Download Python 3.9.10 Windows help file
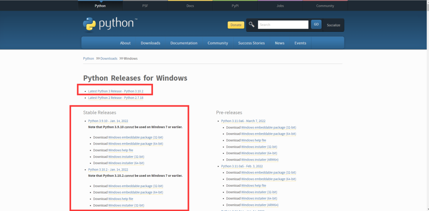The width and height of the screenshot is (429, 211). (121, 150)
